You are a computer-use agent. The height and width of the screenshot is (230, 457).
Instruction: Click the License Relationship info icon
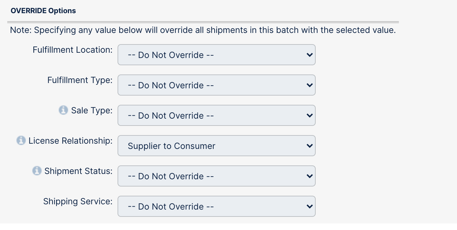(x=21, y=141)
